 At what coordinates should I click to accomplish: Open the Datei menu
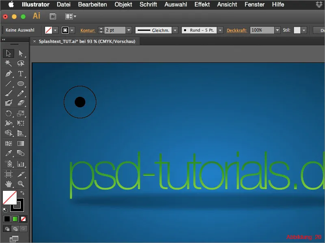click(64, 4)
